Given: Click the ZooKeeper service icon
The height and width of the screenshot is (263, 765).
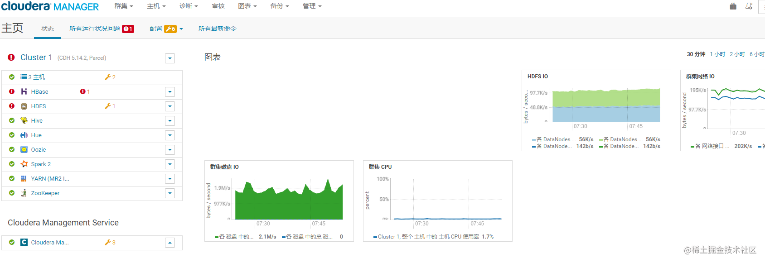Looking at the screenshot, I should pyautogui.click(x=24, y=193).
